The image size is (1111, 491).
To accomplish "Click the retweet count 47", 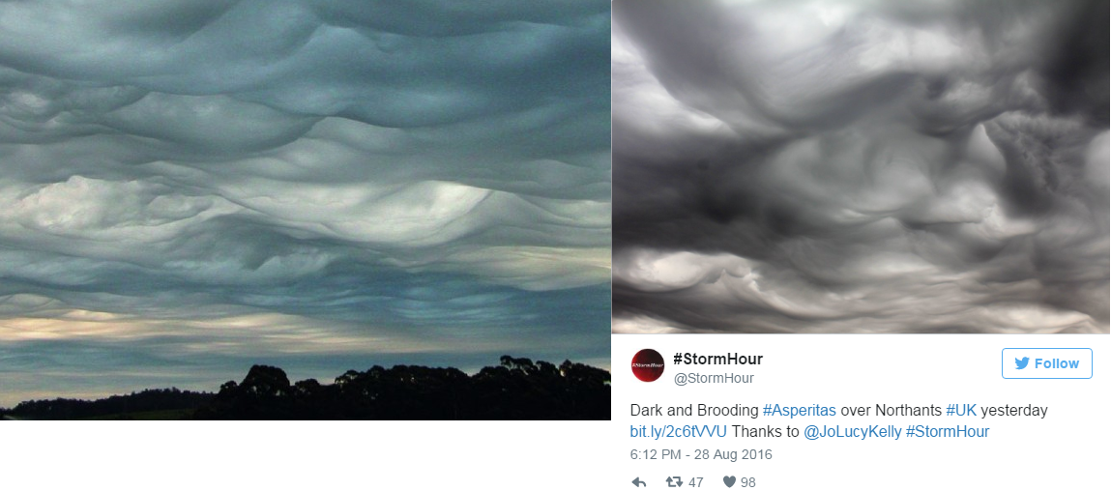I will [x=696, y=482].
